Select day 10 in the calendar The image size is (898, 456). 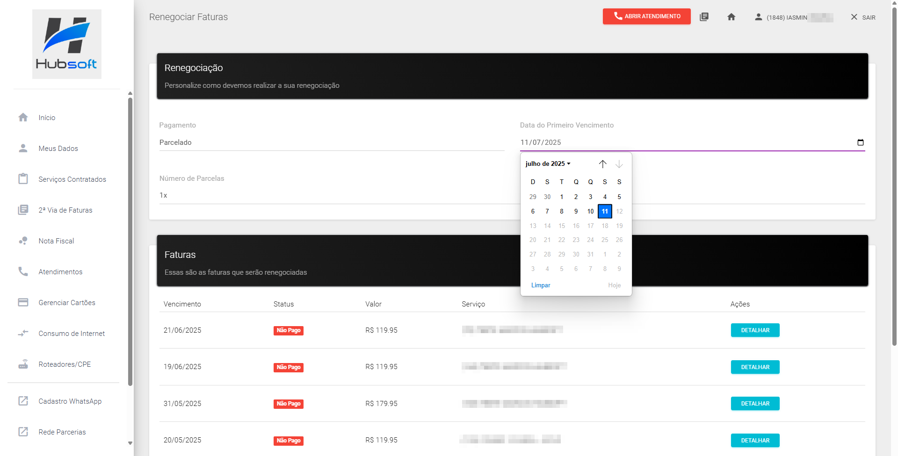tap(590, 211)
